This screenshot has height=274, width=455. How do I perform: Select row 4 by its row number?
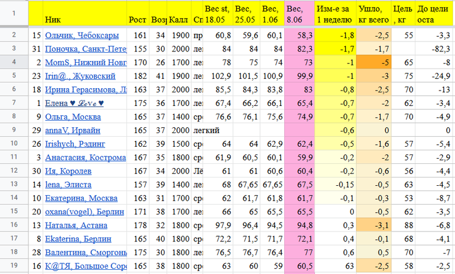(13, 63)
